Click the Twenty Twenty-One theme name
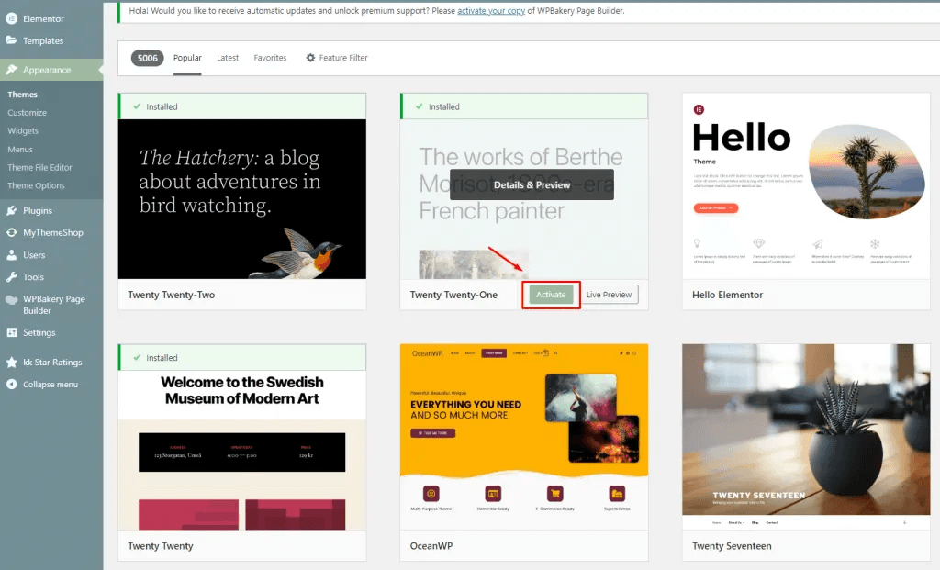This screenshot has height=570, width=940. (x=453, y=295)
